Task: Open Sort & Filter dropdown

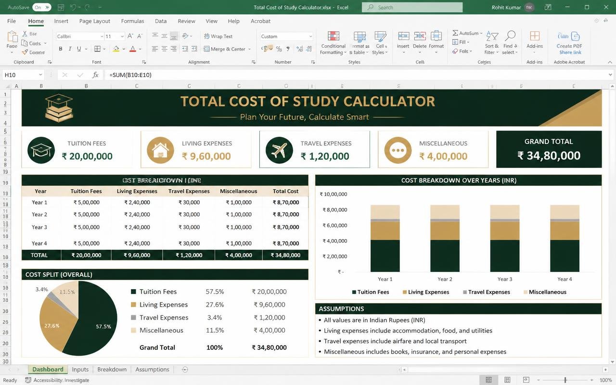Action: (491, 42)
